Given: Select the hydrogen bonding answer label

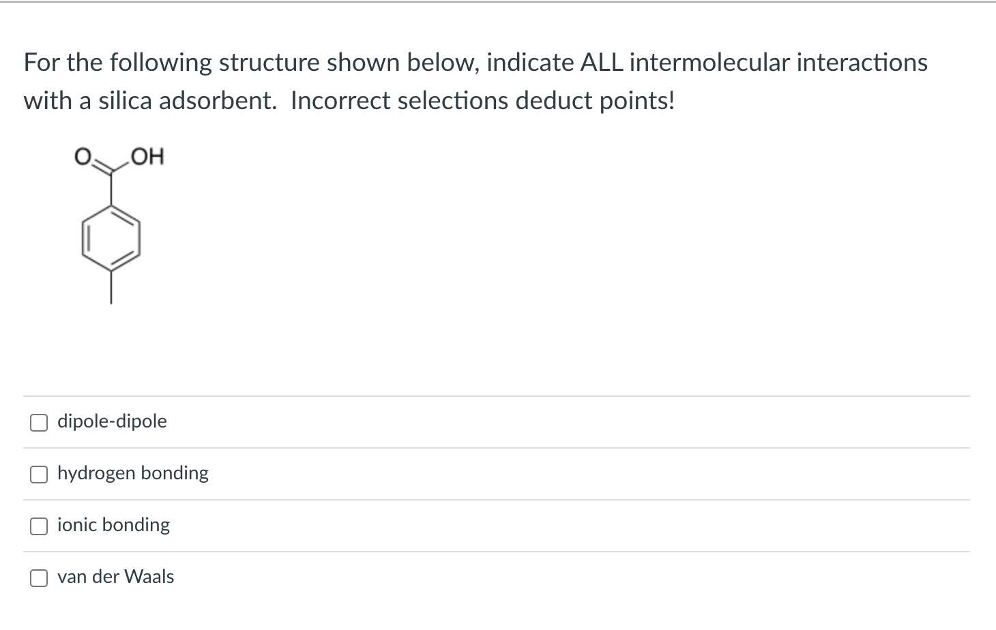Looking at the screenshot, I should [x=133, y=473].
